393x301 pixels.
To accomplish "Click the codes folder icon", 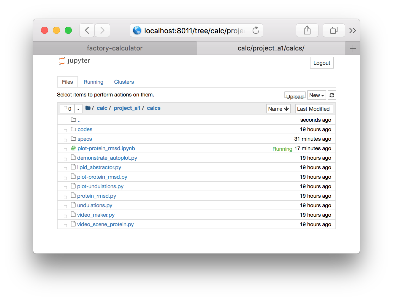I will [x=73, y=129].
